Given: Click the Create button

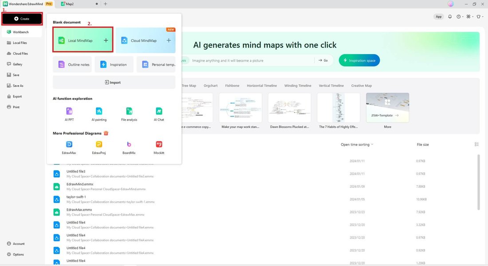Looking at the screenshot, I should click(22, 19).
